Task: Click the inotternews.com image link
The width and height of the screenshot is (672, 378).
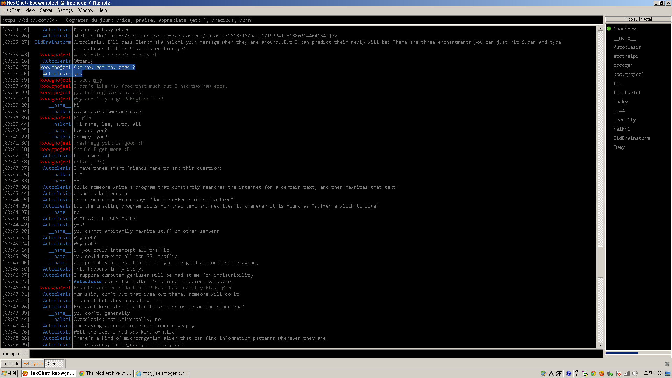Action: (x=224, y=36)
